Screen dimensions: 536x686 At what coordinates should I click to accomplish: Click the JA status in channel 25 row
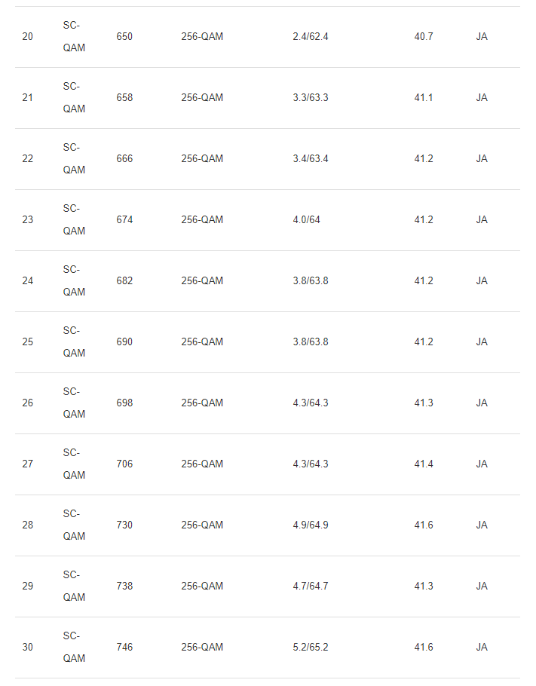tap(482, 342)
